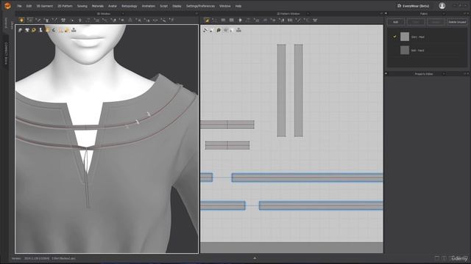
Task: Select the Select/Move tool next to Simulate
Action: (29, 20)
